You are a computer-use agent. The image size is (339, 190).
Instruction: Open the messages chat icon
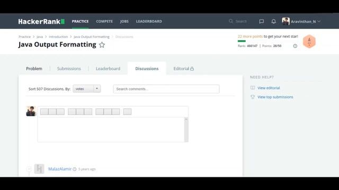(x=261, y=21)
